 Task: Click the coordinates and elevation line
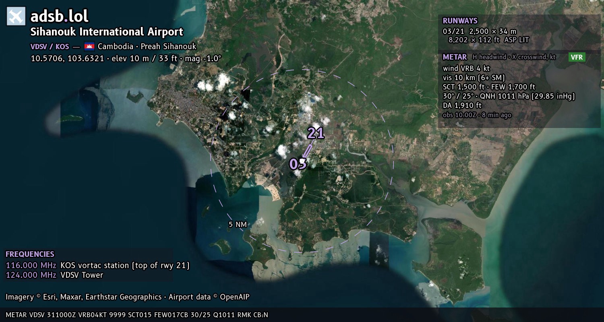(x=126, y=58)
